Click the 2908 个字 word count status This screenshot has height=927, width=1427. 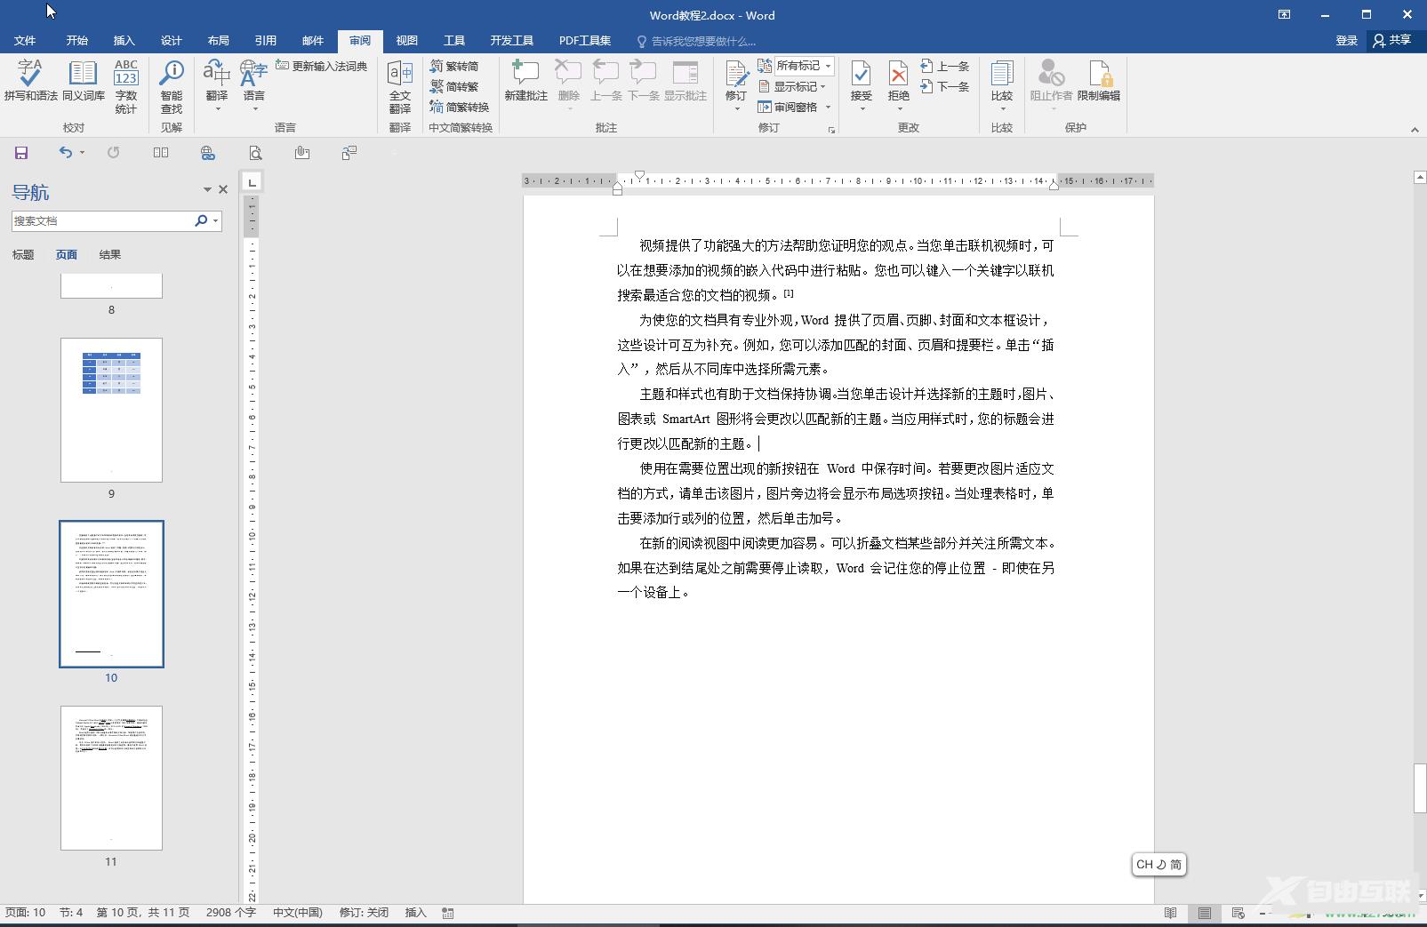230,913
